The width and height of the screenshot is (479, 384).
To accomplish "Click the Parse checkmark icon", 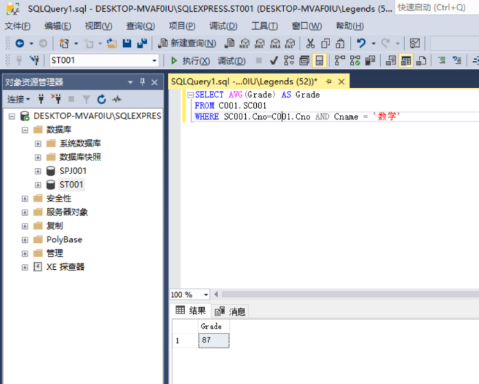I will [274, 61].
